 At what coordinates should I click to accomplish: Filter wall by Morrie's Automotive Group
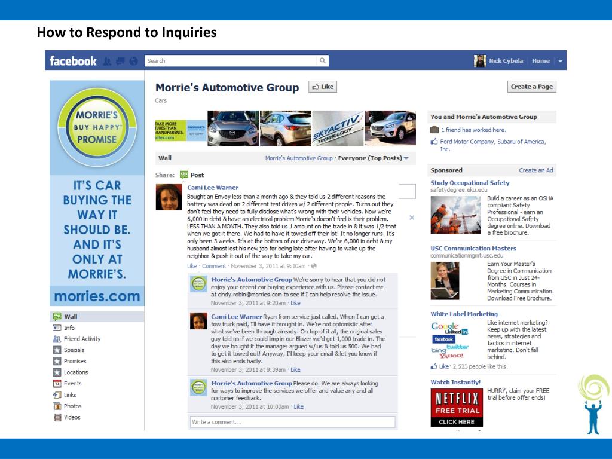click(299, 158)
